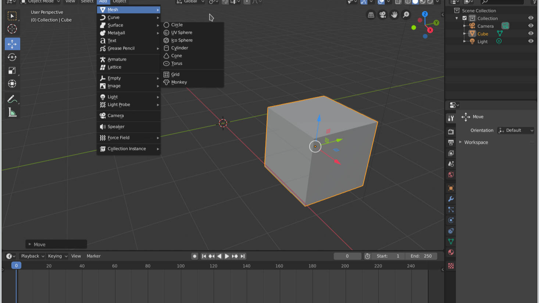The width and height of the screenshot is (539, 303).
Task: Open Particles properties tab
Action: click(x=451, y=210)
